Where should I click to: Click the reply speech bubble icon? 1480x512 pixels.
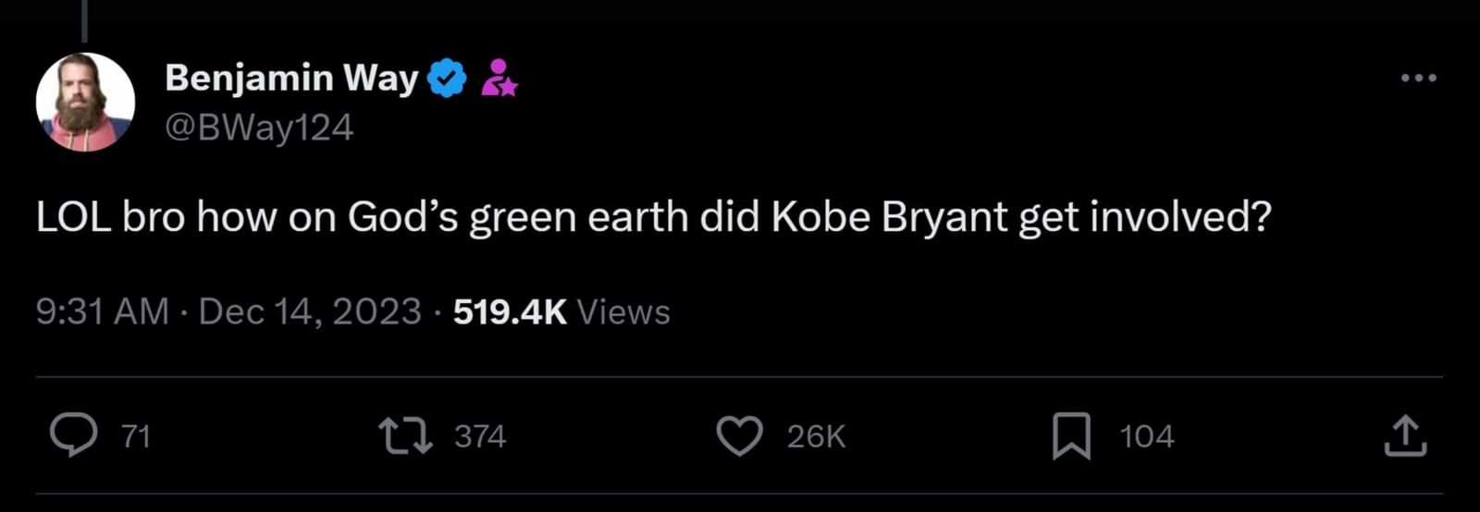click(73, 435)
